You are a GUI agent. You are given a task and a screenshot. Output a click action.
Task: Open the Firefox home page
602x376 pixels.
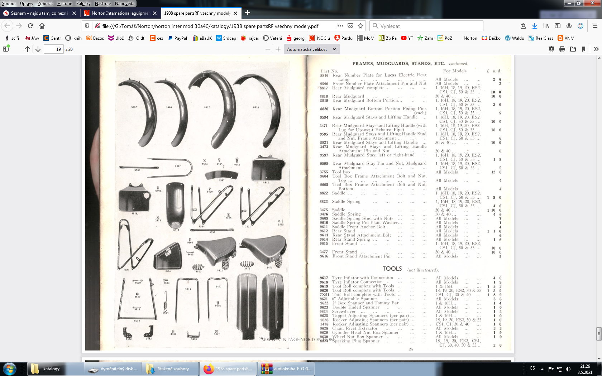(x=42, y=26)
